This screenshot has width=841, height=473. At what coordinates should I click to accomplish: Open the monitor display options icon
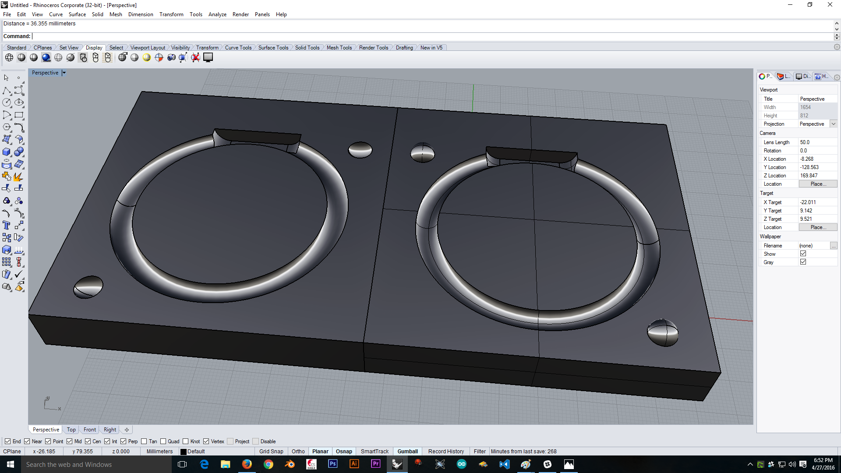[x=208, y=57]
